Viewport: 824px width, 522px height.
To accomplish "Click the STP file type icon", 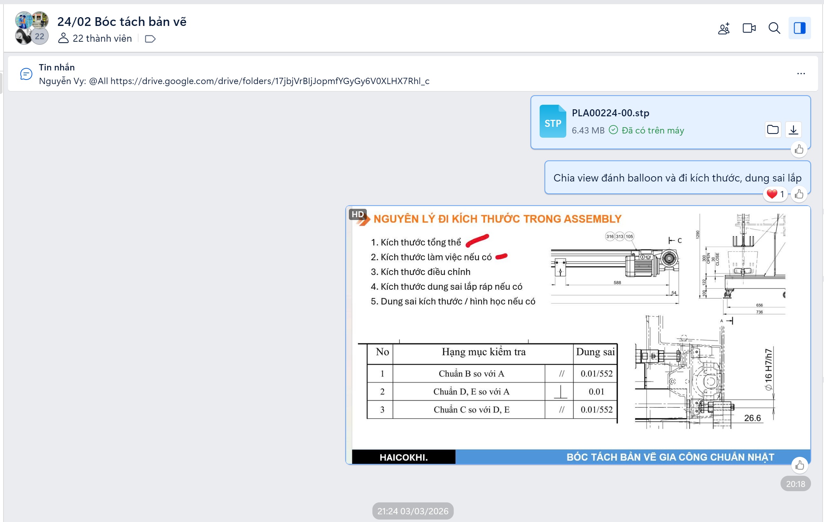I will tap(553, 121).
